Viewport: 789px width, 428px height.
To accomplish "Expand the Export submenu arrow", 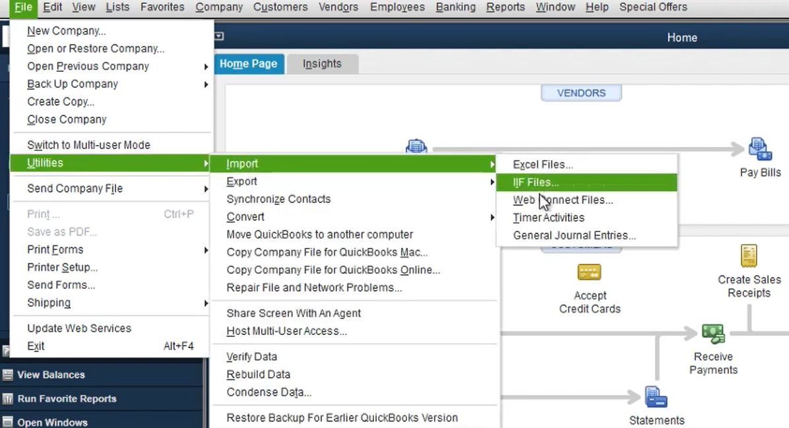I will (492, 181).
